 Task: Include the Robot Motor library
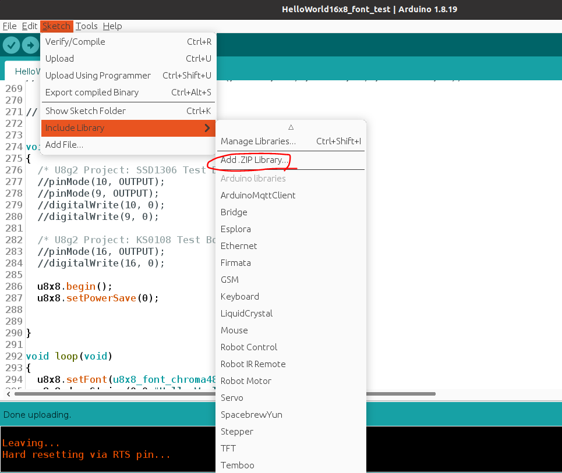pyautogui.click(x=291, y=380)
